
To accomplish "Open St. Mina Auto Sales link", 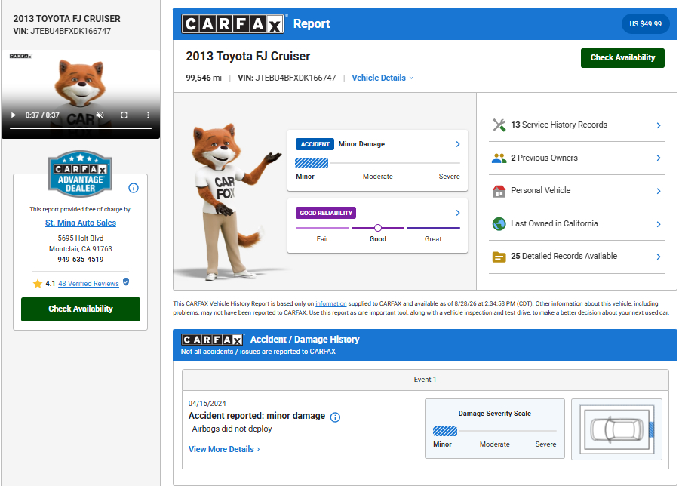I will coord(81,223).
